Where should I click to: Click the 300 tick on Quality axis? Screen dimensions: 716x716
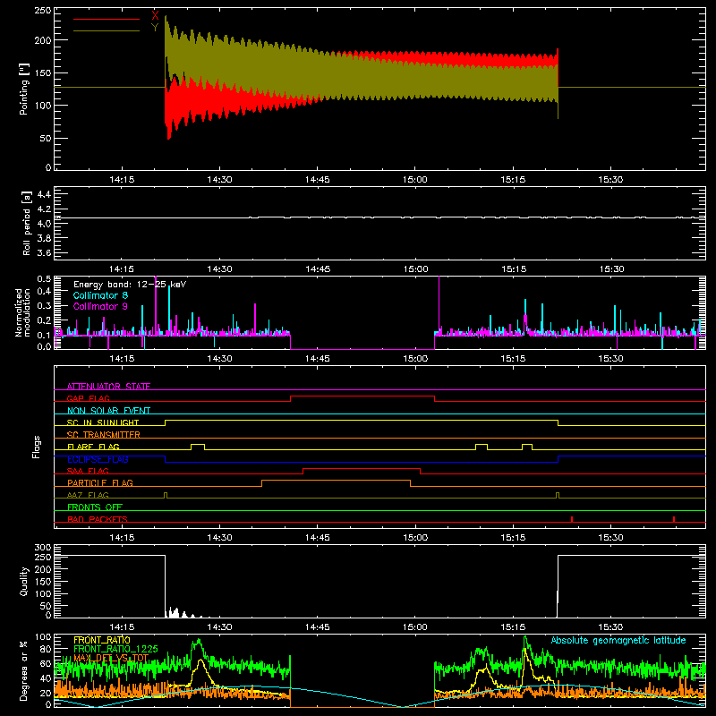(x=43, y=548)
